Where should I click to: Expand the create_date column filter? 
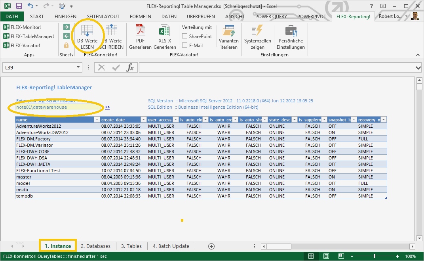[143, 120]
